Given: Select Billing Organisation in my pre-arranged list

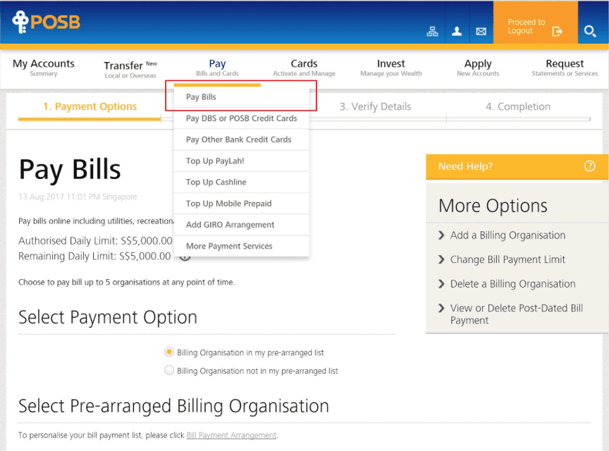Looking at the screenshot, I should point(169,352).
